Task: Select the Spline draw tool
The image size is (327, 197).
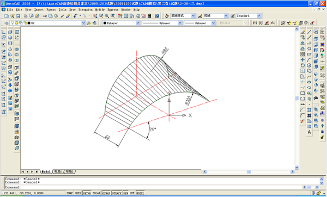Action: coord(309,76)
